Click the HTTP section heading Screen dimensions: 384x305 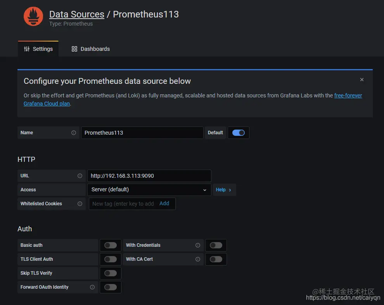pyautogui.click(x=26, y=159)
